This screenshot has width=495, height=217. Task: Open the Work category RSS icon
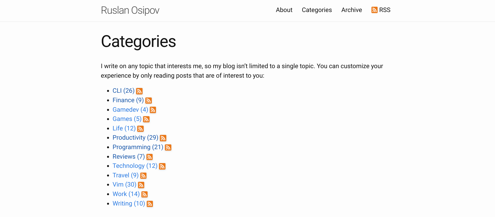[x=145, y=194]
